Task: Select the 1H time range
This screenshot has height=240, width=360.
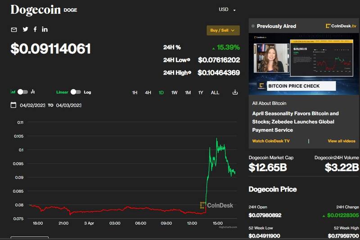Action: click(135, 93)
